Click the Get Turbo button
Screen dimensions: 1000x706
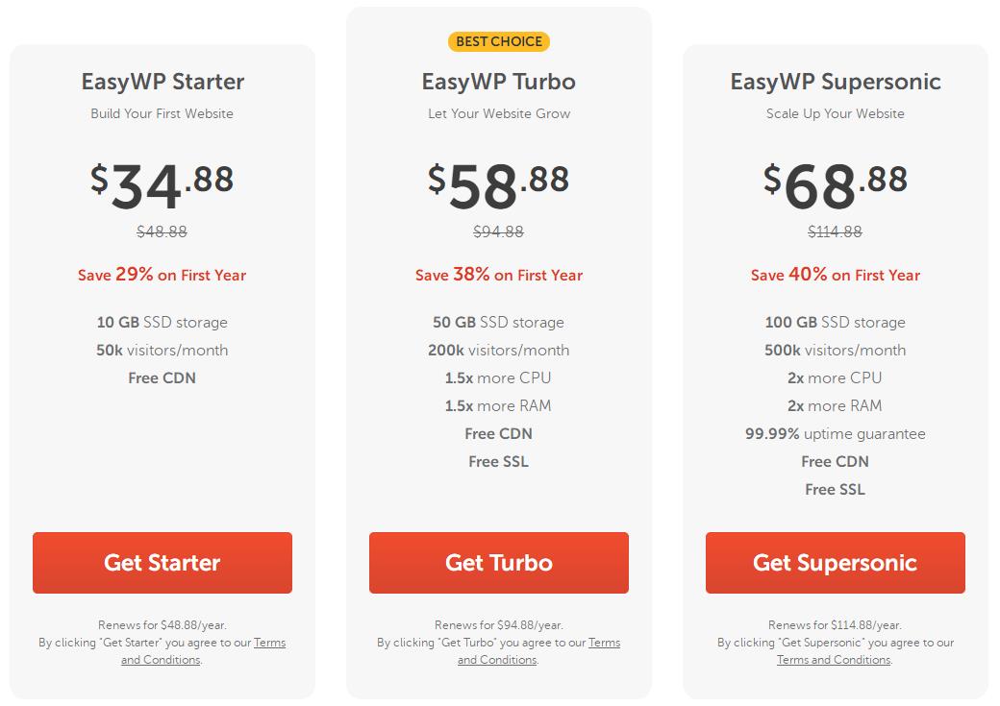coord(498,563)
